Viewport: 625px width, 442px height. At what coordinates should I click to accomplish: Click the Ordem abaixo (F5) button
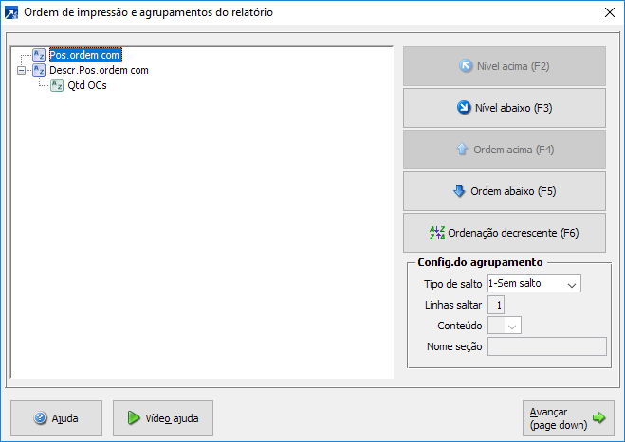[x=505, y=191]
